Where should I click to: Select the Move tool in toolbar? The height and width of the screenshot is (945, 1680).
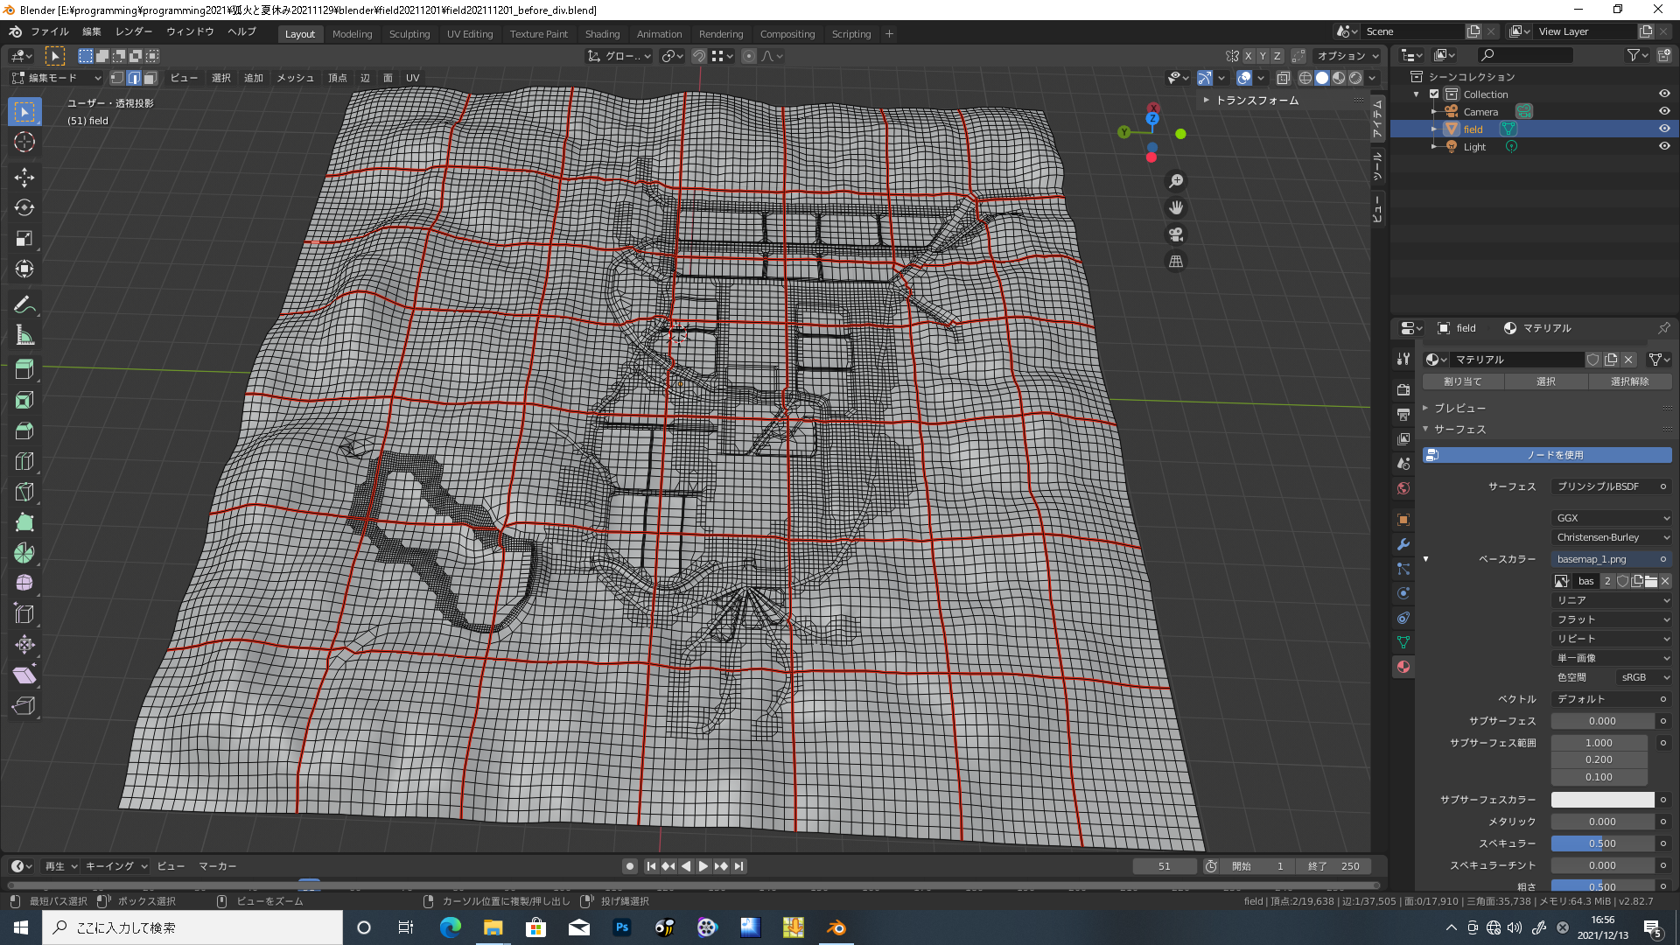[x=24, y=178]
